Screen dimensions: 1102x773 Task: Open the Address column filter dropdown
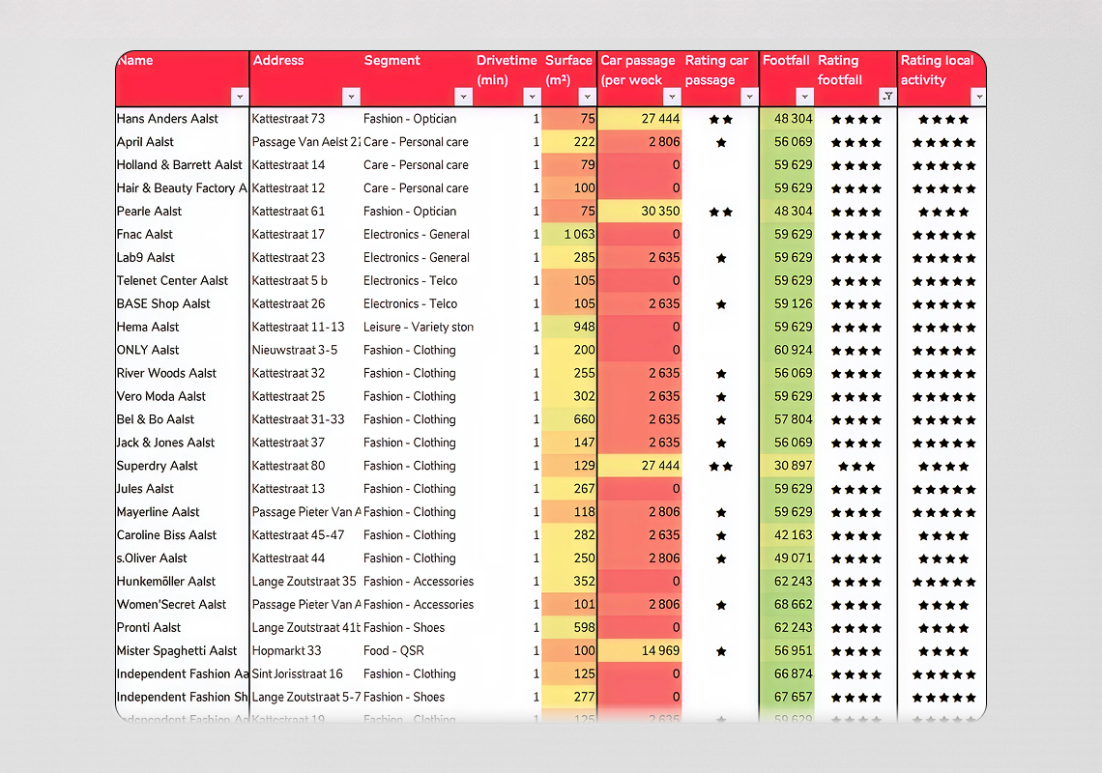(351, 97)
